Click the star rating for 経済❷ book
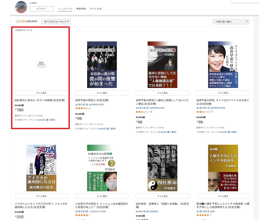The height and width of the screenshot is (220, 259). [203, 215]
